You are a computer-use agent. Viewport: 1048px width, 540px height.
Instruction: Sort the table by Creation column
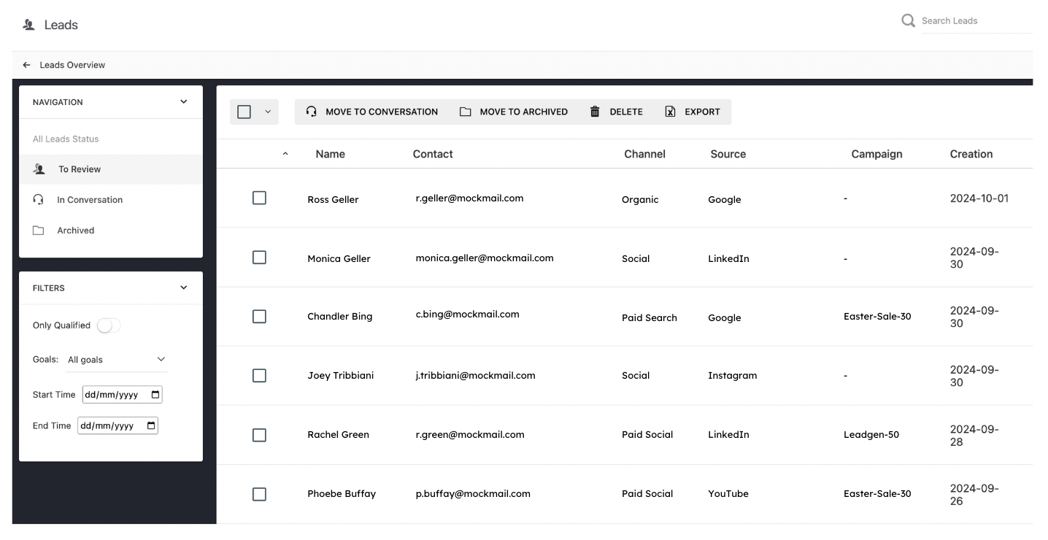(971, 154)
